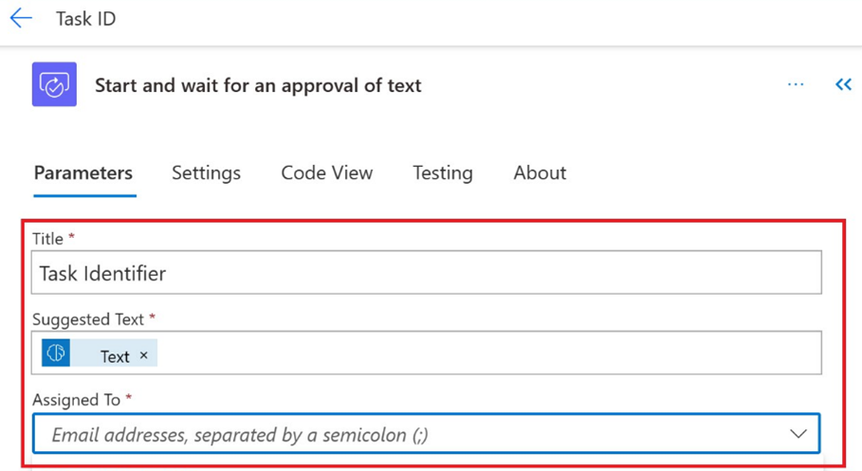
Task: Select the Text dynamic content token
Action: click(114, 356)
